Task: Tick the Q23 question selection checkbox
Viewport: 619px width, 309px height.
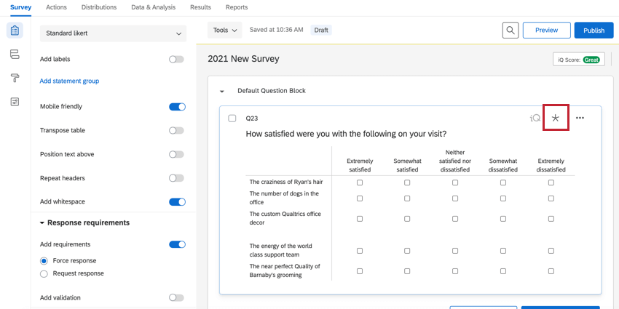Action: (232, 118)
